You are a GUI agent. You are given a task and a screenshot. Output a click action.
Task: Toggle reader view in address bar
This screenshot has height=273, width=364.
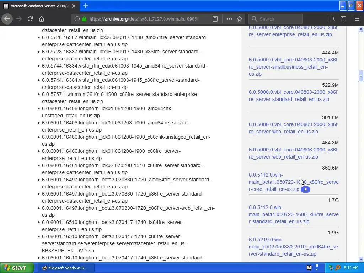pos(215,19)
